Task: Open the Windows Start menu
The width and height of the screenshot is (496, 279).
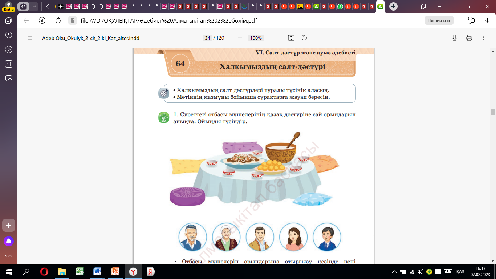Action: click(x=9, y=272)
